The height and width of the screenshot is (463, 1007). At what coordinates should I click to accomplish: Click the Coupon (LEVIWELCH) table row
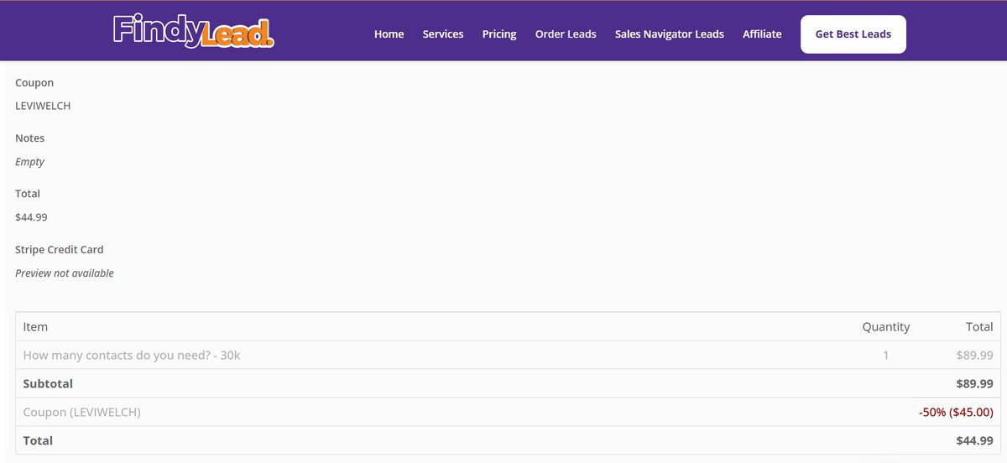coord(508,412)
